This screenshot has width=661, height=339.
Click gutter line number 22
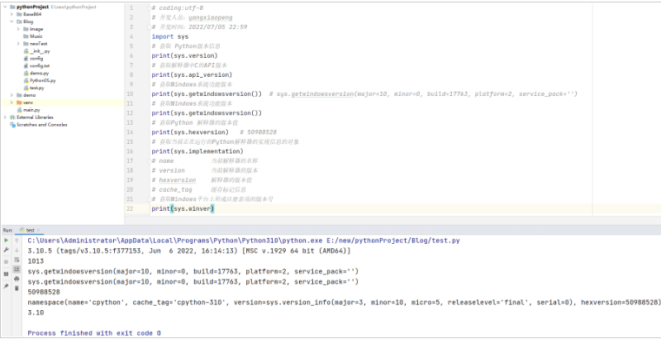[130, 208]
